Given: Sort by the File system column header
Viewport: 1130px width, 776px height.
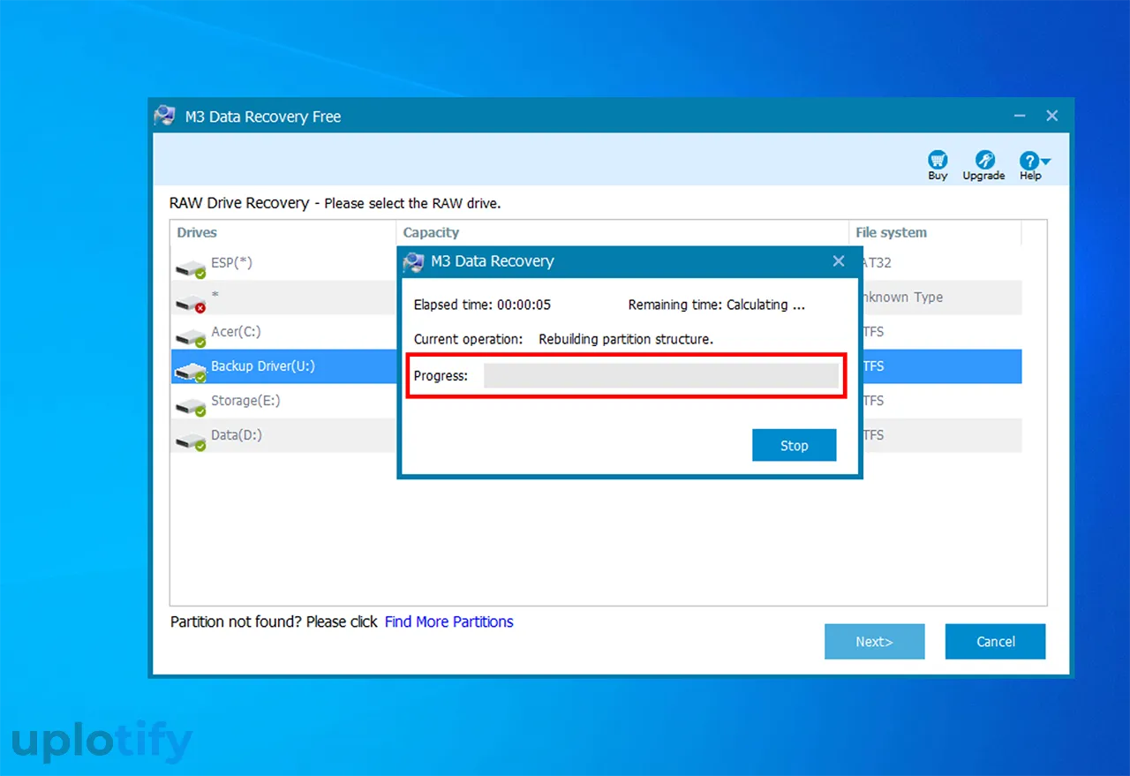Looking at the screenshot, I should (x=935, y=232).
